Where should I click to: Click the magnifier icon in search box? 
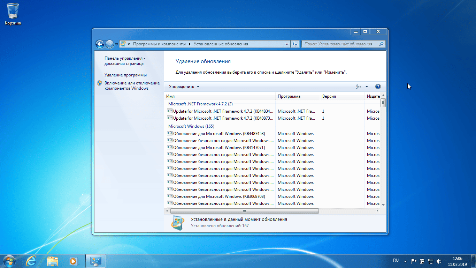tap(381, 44)
